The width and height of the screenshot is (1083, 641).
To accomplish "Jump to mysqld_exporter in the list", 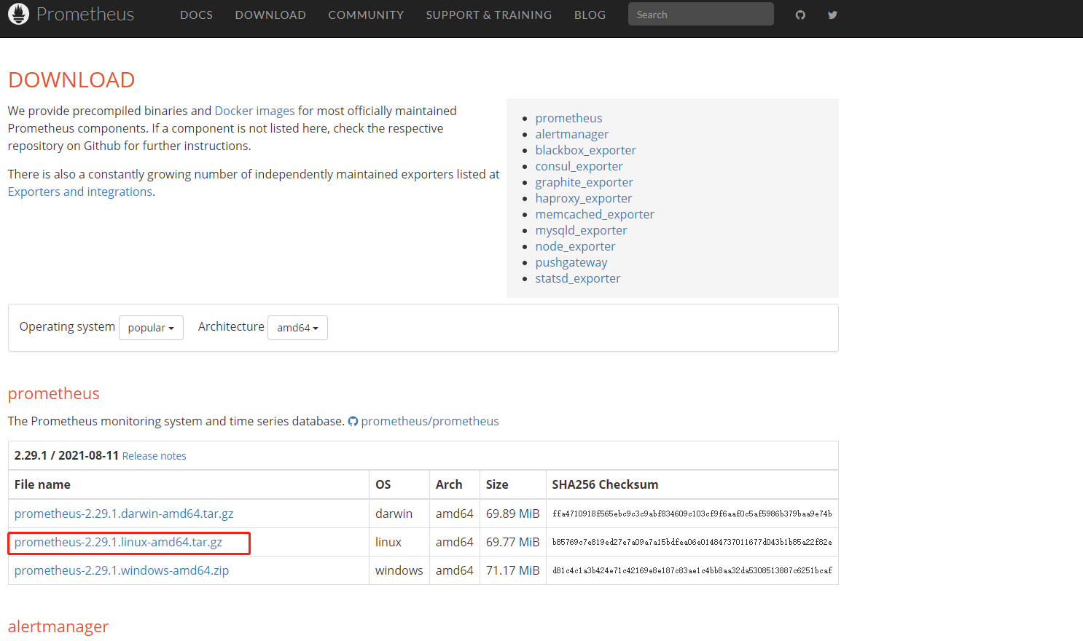I will 581,230.
